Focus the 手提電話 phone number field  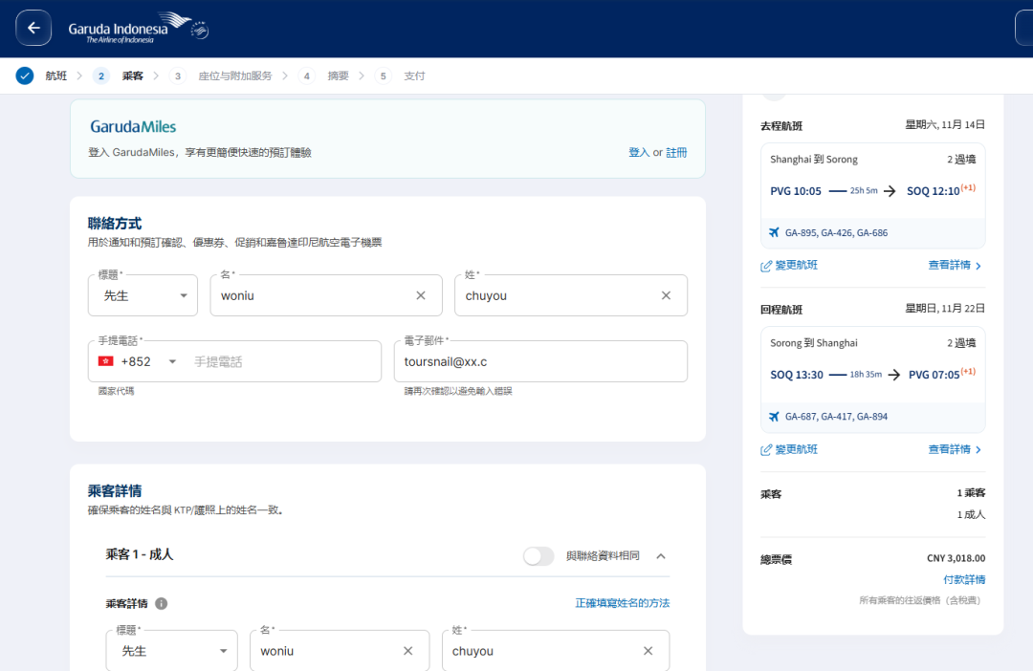[283, 361]
